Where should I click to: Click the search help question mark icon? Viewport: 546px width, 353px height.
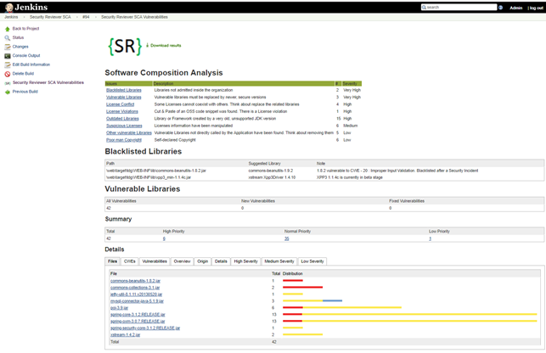pyautogui.click(x=501, y=8)
